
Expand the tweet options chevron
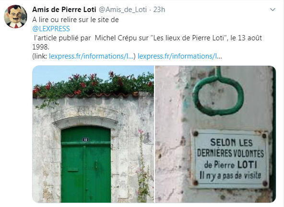[272, 10]
